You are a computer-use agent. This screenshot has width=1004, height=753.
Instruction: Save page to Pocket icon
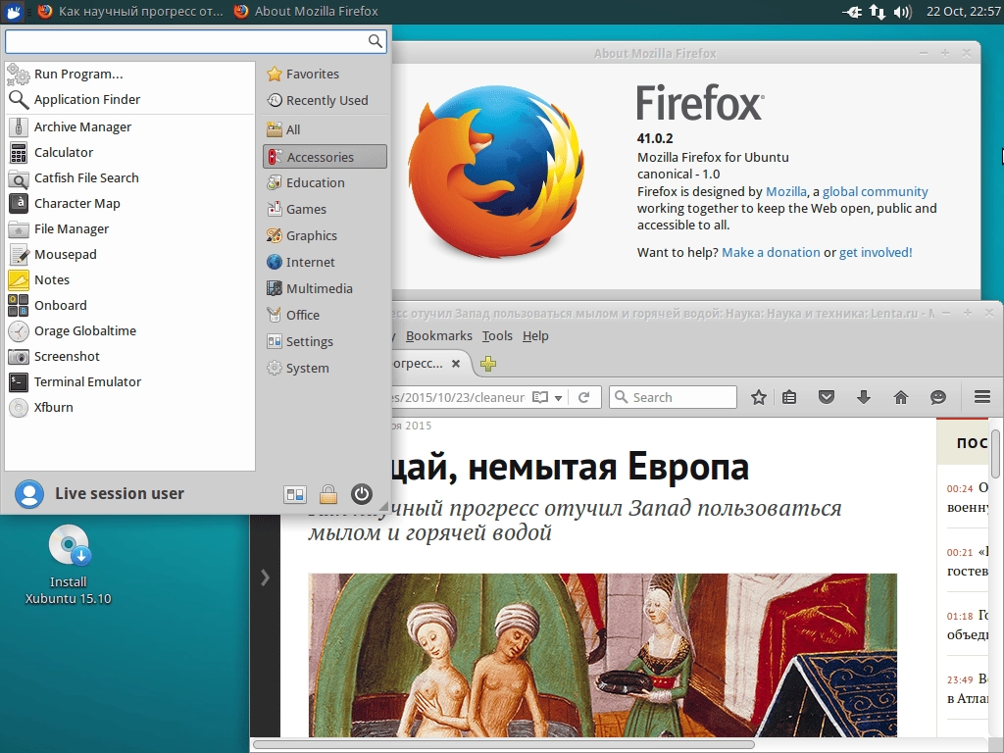827,398
